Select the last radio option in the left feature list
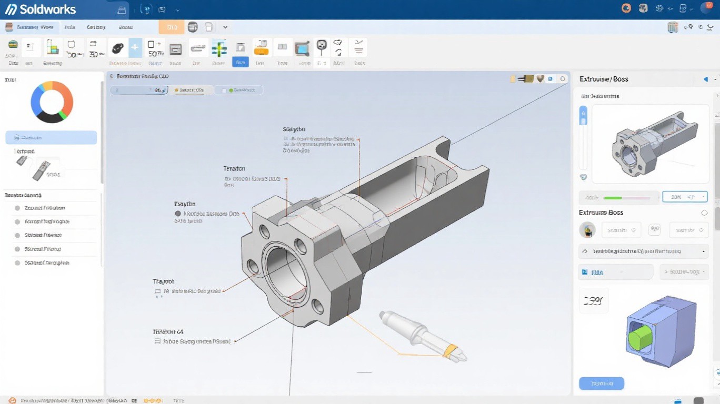 [x=17, y=262]
